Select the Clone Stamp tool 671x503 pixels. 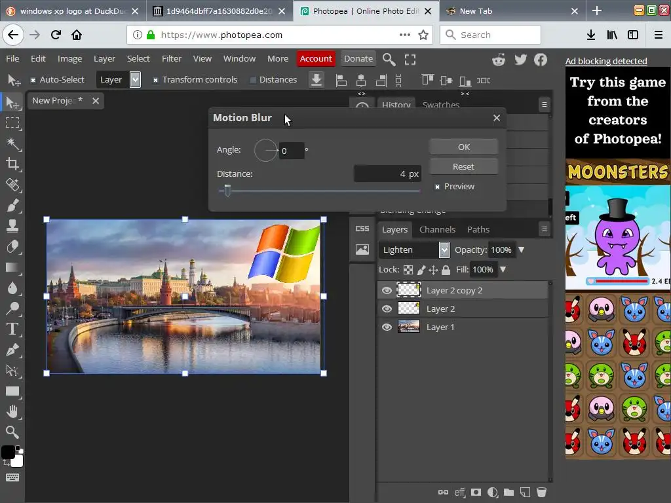click(x=12, y=226)
